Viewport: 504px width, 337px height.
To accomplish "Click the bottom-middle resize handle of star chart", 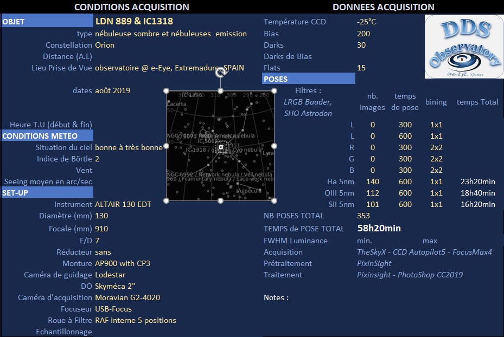I will pos(220,201).
